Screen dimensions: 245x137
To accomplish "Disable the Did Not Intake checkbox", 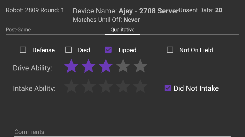I will pyautogui.click(x=168, y=88).
